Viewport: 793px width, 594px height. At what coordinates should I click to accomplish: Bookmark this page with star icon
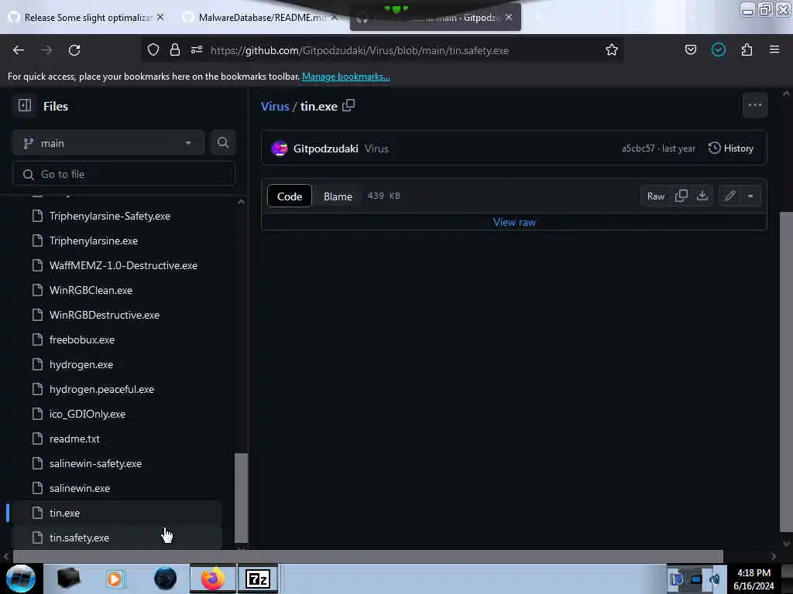[612, 49]
